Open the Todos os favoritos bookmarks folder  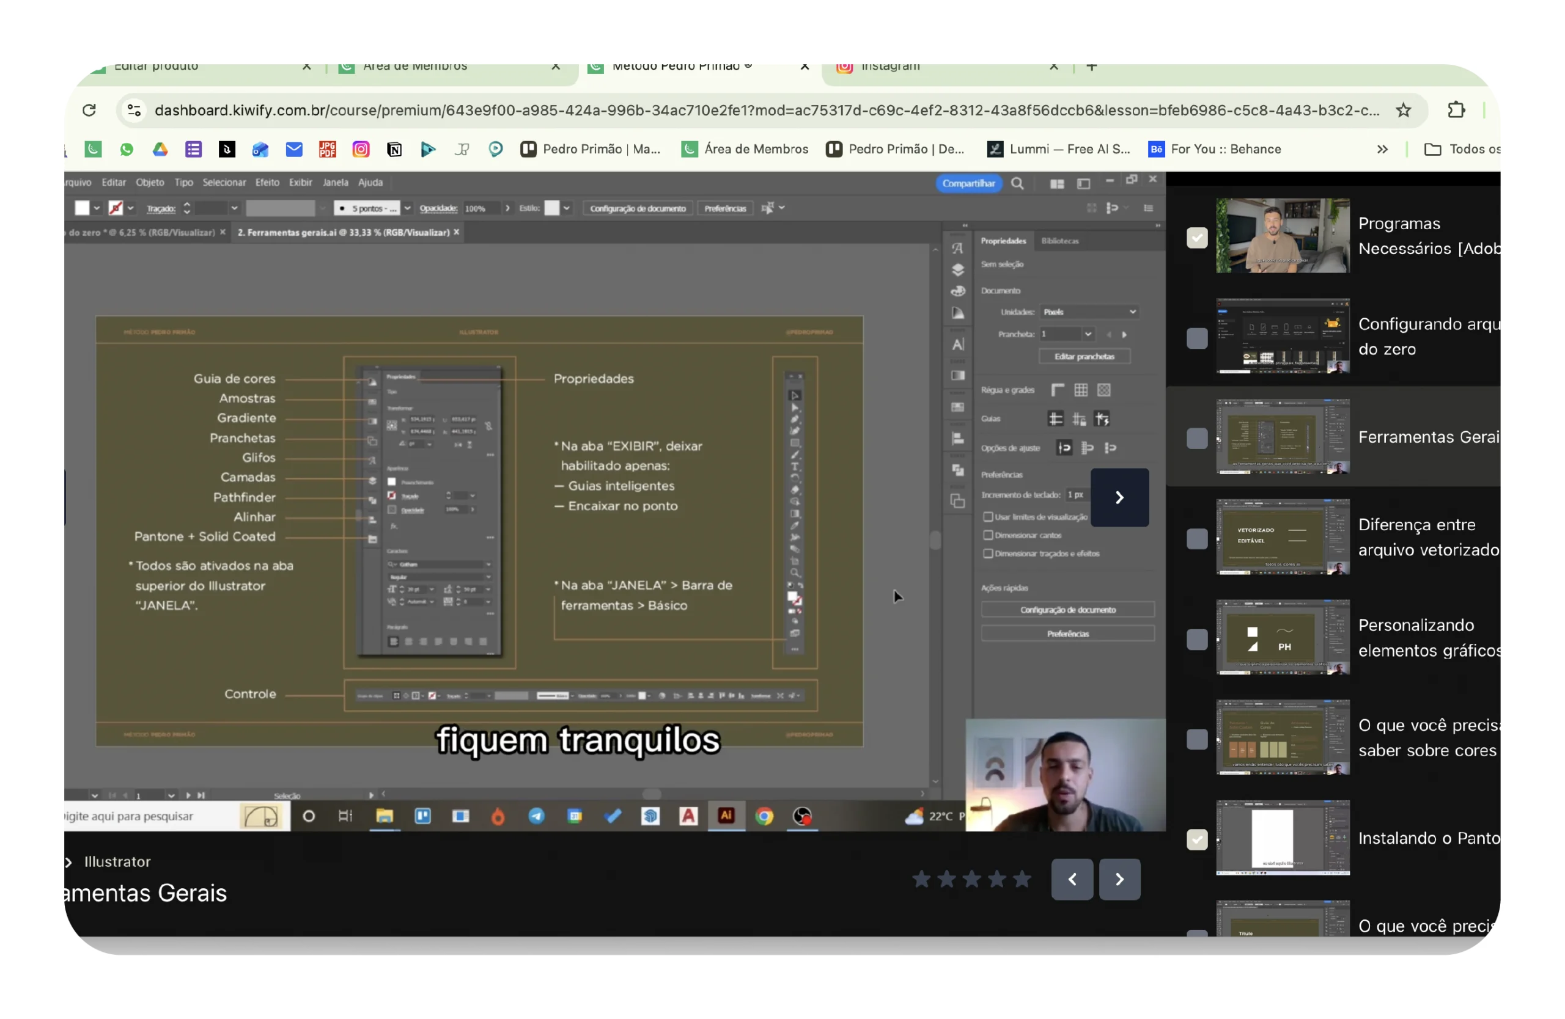coord(1462,149)
